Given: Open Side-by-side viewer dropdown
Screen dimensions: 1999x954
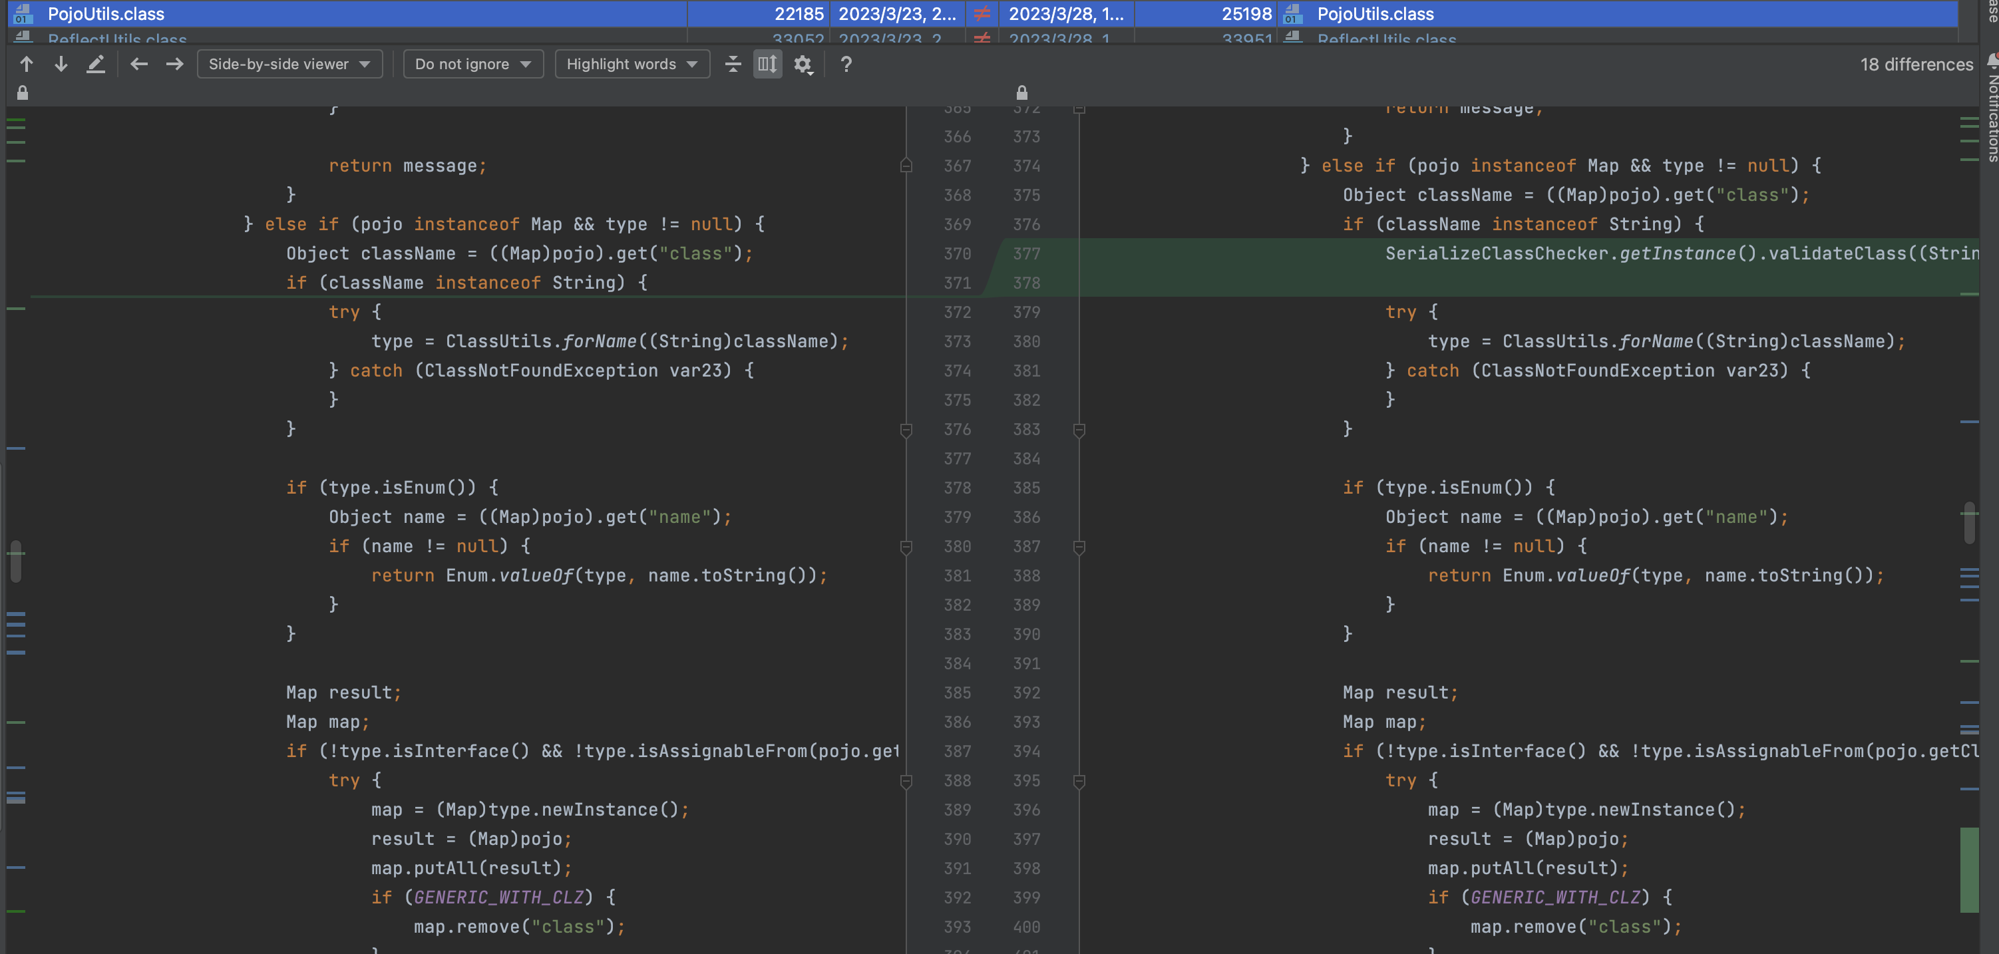Looking at the screenshot, I should tap(289, 65).
